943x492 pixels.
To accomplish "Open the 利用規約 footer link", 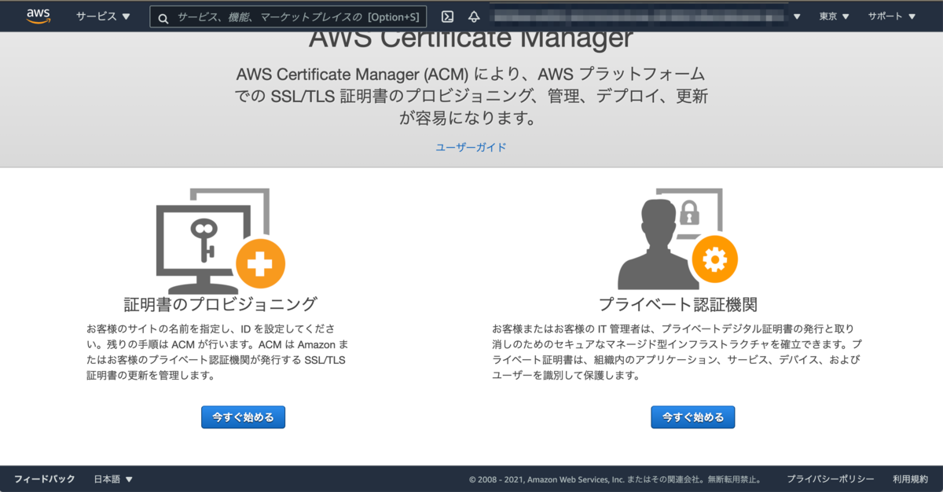I will 910,479.
